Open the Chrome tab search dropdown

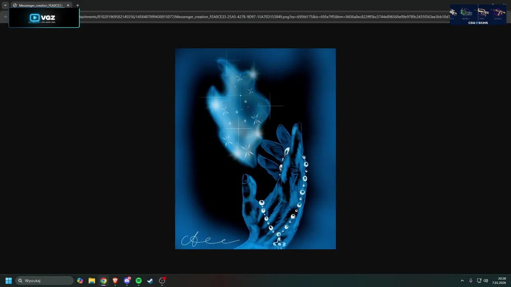5,5
